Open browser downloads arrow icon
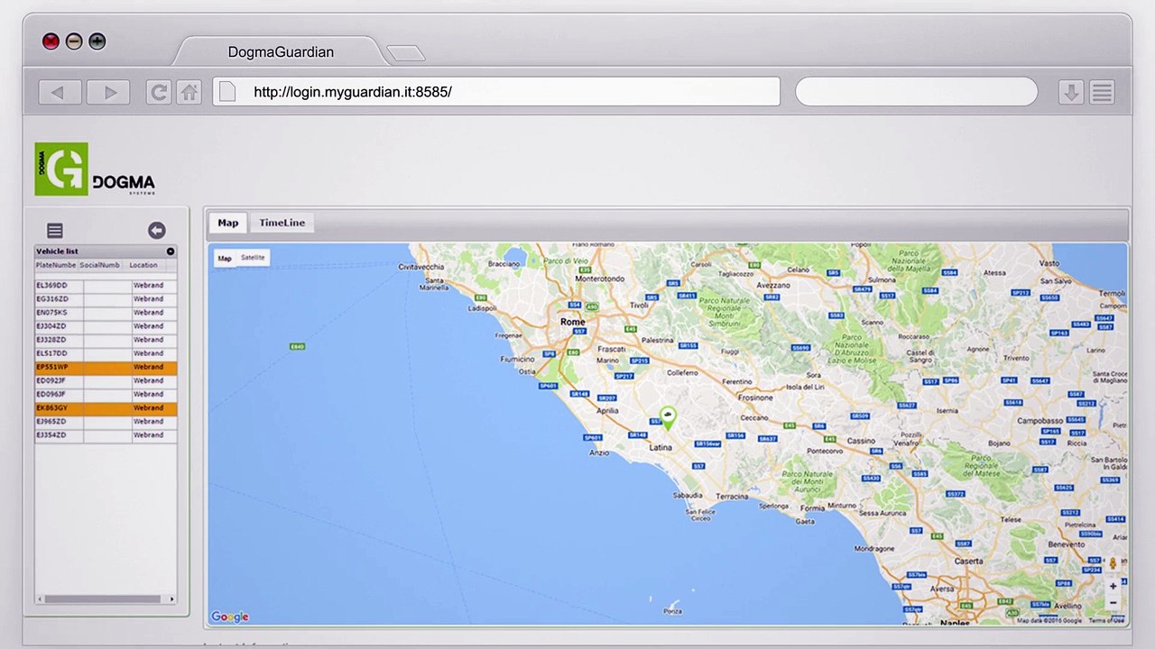 1071,92
